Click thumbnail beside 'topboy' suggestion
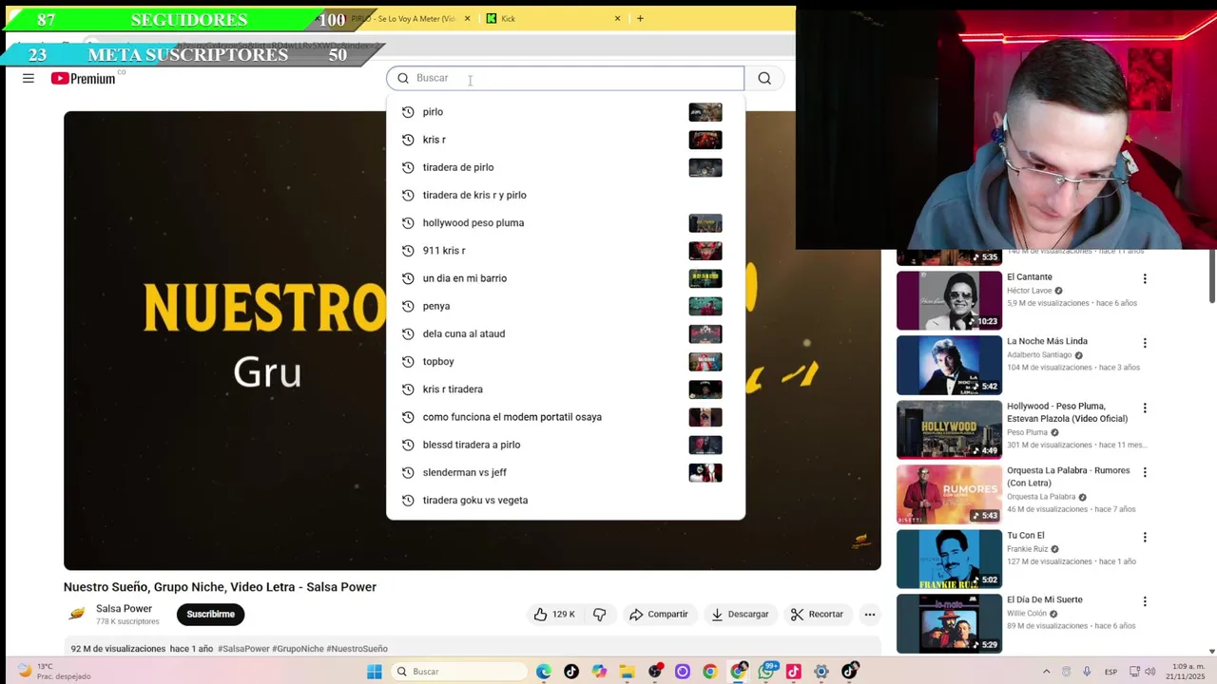1217x684 pixels. [705, 362]
